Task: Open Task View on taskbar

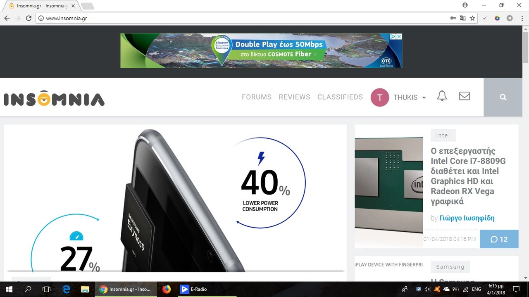Action: pyautogui.click(x=47, y=289)
